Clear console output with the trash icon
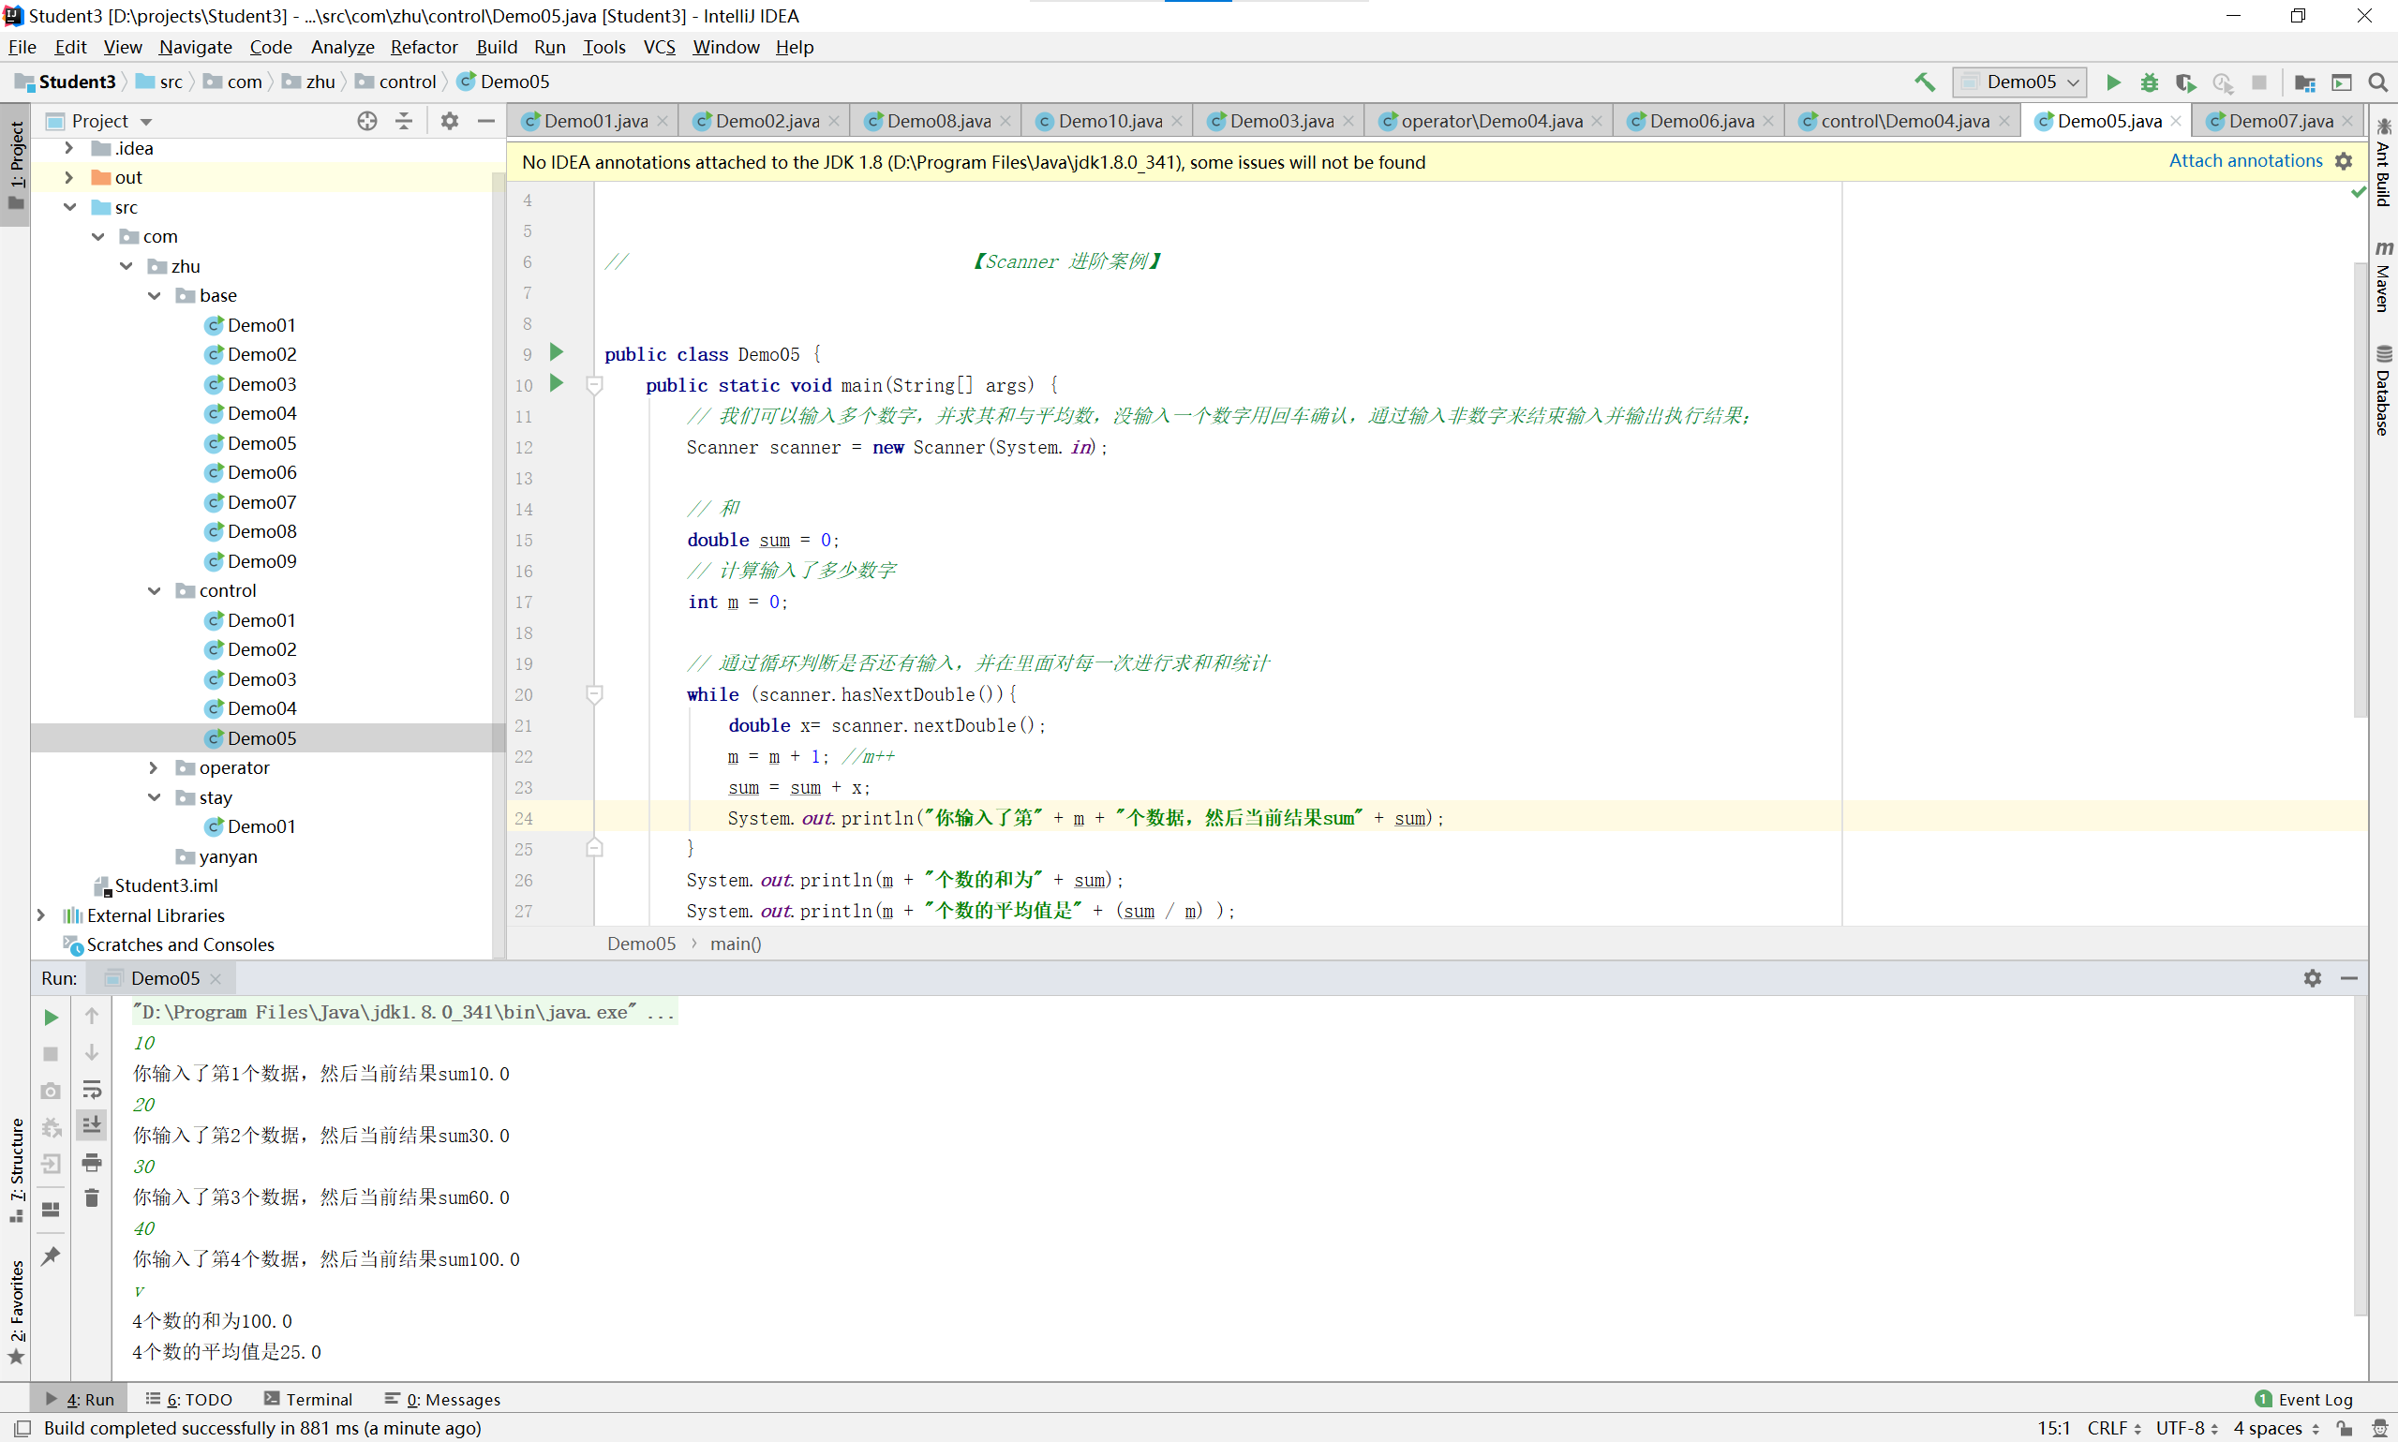The width and height of the screenshot is (2398, 1442). pos(91,1197)
